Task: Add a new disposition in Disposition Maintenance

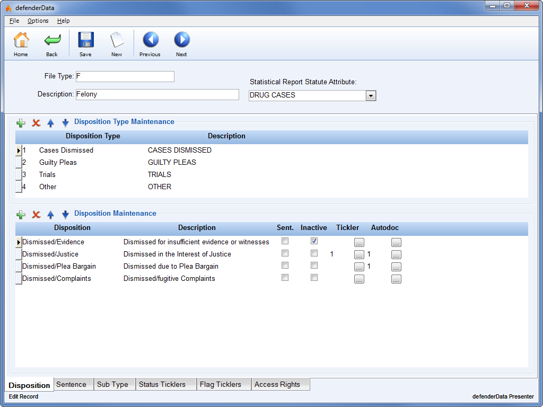Action: coord(21,214)
